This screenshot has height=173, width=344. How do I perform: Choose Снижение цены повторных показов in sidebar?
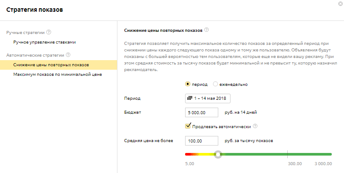58,65
